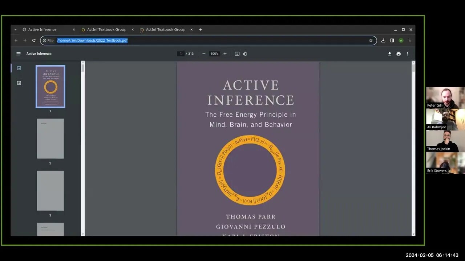
Task: Click the '/ 313' total pages text
Action: [190, 54]
